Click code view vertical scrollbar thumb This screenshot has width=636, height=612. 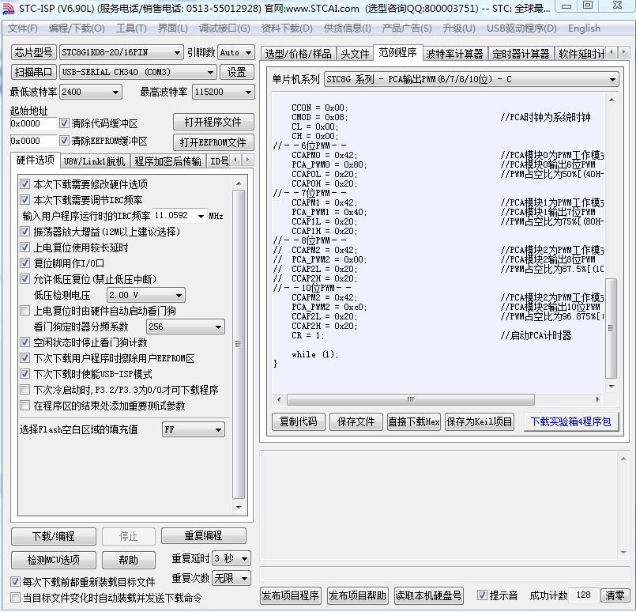click(612, 328)
